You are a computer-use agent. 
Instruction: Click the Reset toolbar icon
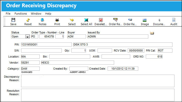[28, 20]
